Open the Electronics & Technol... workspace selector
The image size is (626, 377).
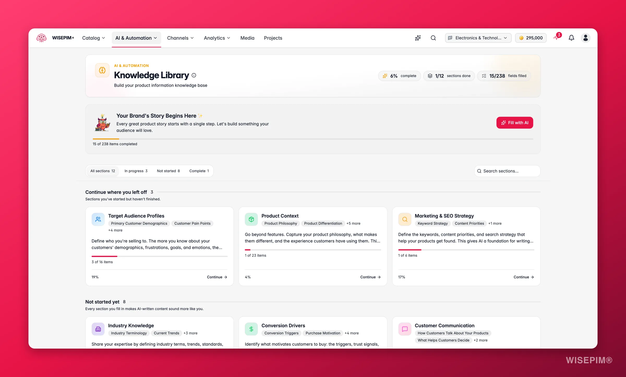click(478, 38)
